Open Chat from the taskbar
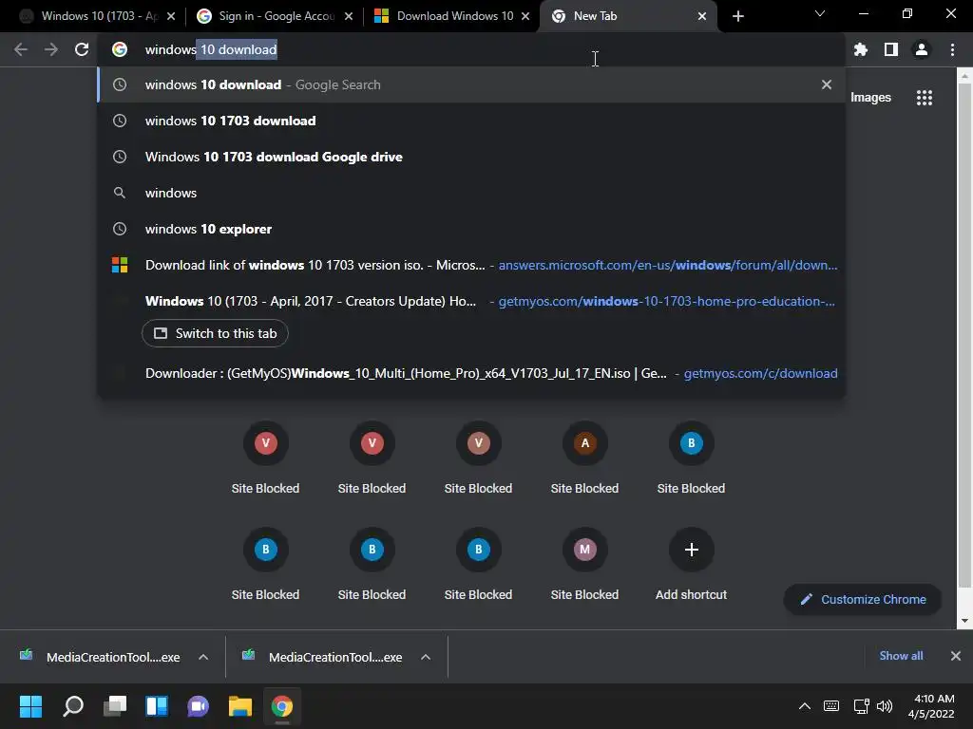 coord(198,706)
